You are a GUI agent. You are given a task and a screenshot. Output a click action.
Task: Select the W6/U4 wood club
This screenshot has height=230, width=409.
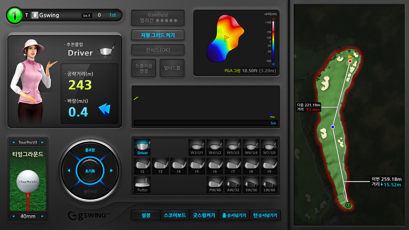(251, 147)
